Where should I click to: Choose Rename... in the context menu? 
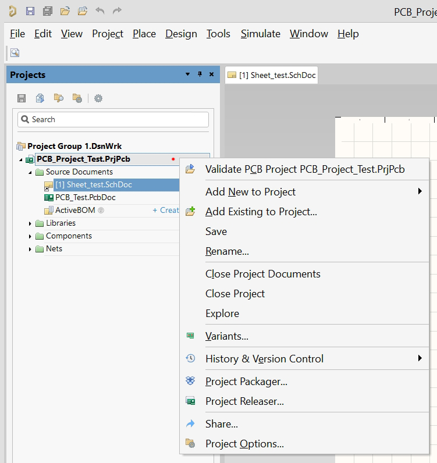pos(304,251)
